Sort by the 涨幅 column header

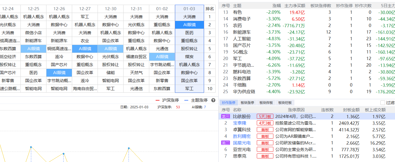click(276, 6)
